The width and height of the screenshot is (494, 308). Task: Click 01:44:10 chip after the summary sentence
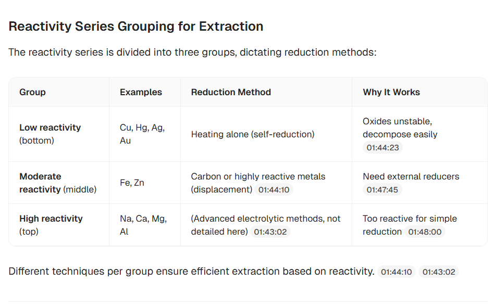tap(397, 272)
